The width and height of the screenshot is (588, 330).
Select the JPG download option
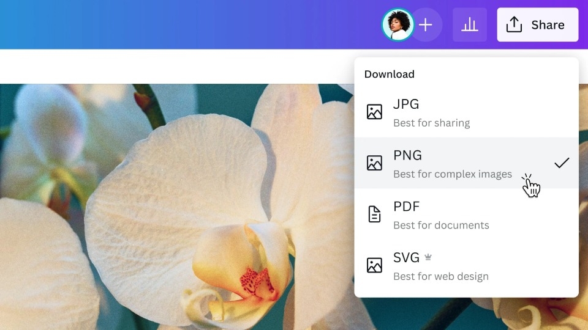click(x=467, y=112)
